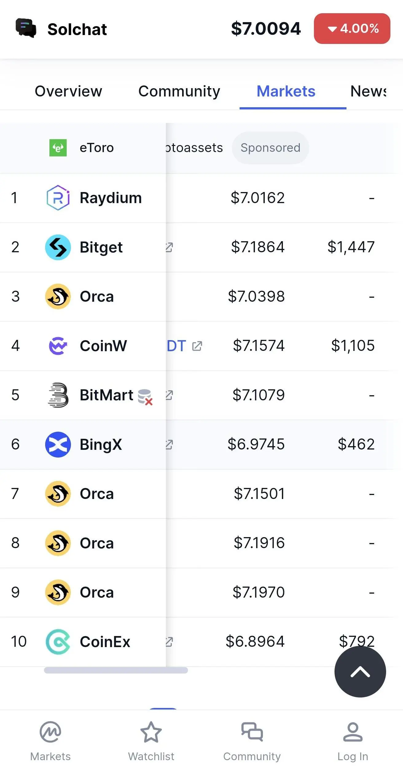
Task: Tap the CoinEx exchange logo
Action: click(x=58, y=642)
